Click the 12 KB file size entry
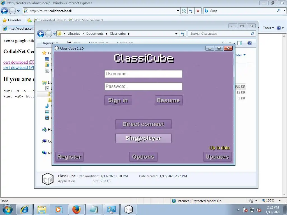287x215 pixels. [240, 92]
